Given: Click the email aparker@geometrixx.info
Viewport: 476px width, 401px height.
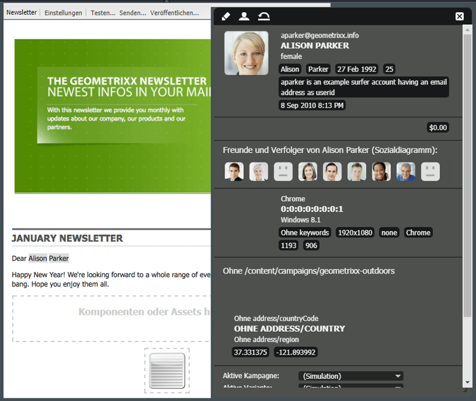Looking at the screenshot, I should 320,36.
